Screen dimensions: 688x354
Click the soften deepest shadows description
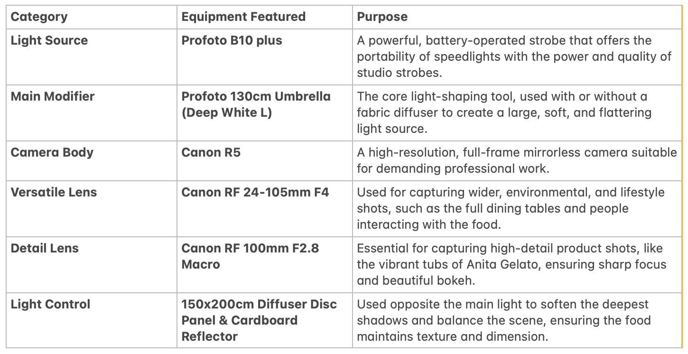click(x=504, y=320)
